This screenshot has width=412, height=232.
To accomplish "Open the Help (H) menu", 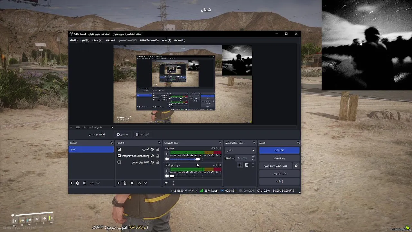I will (x=180, y=40).
